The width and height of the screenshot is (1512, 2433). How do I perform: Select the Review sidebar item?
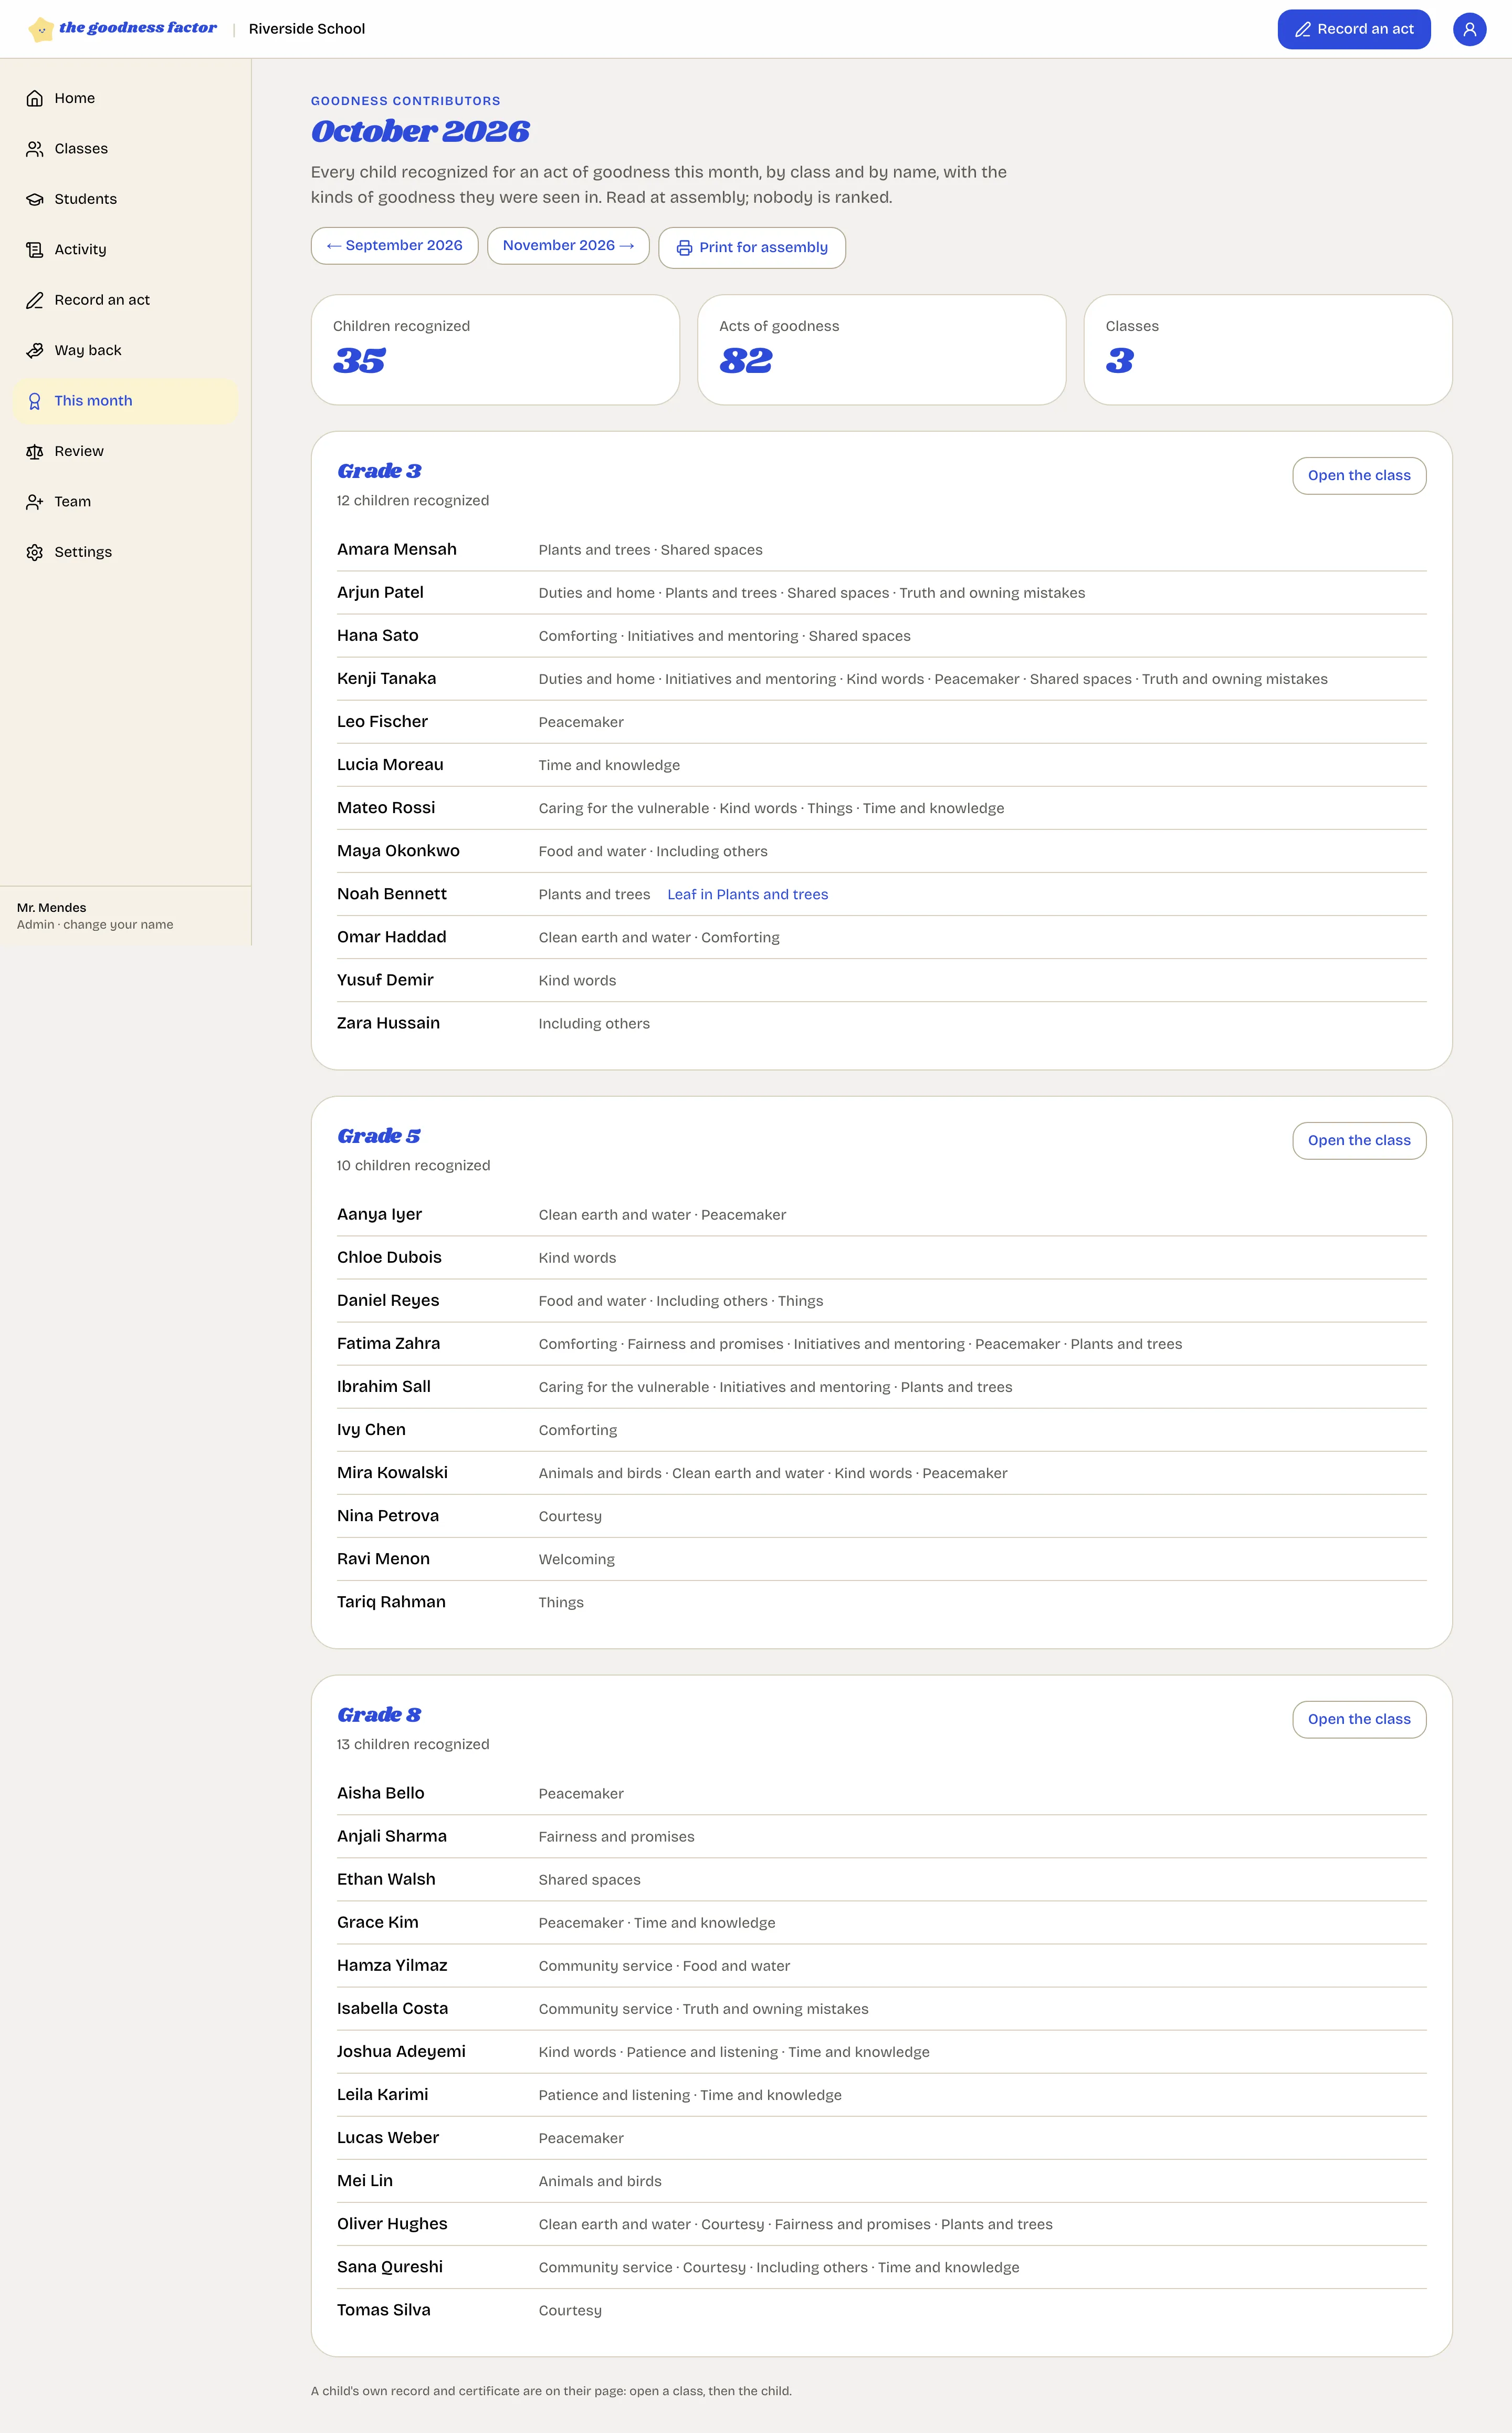125,451
